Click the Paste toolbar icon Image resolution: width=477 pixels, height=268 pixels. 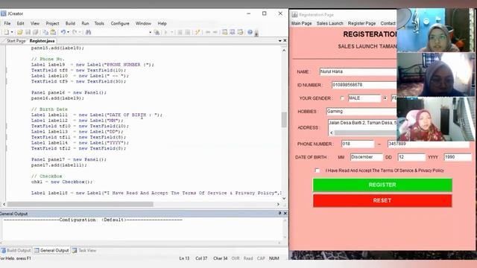tap(53, 32)
